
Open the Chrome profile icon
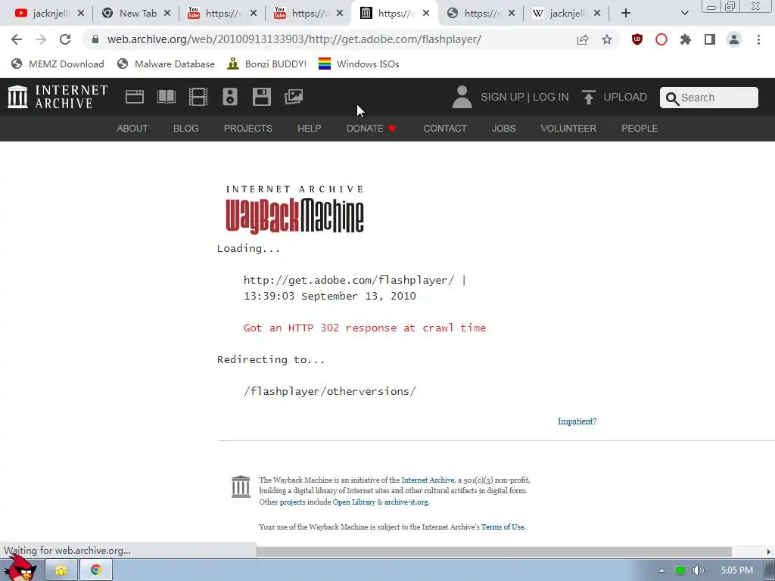tap(734, 39)
